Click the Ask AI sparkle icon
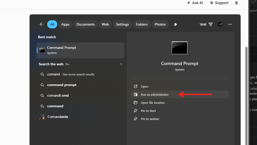The image size is (257, 145). pyautogui.click(x=189, y=3)
